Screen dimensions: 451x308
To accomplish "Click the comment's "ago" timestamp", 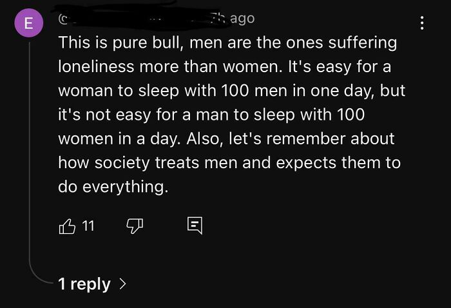I will pyautogui.click(x=241, y=19).
